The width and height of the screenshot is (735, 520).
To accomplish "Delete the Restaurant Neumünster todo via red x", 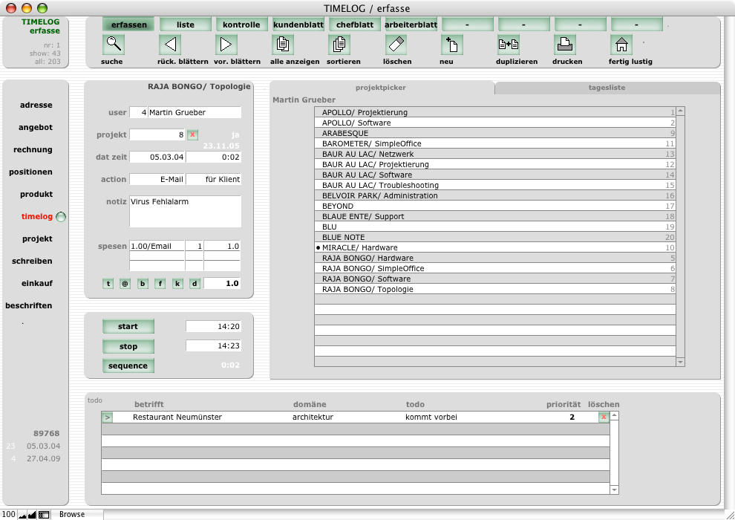I will (x=604, y=417).
